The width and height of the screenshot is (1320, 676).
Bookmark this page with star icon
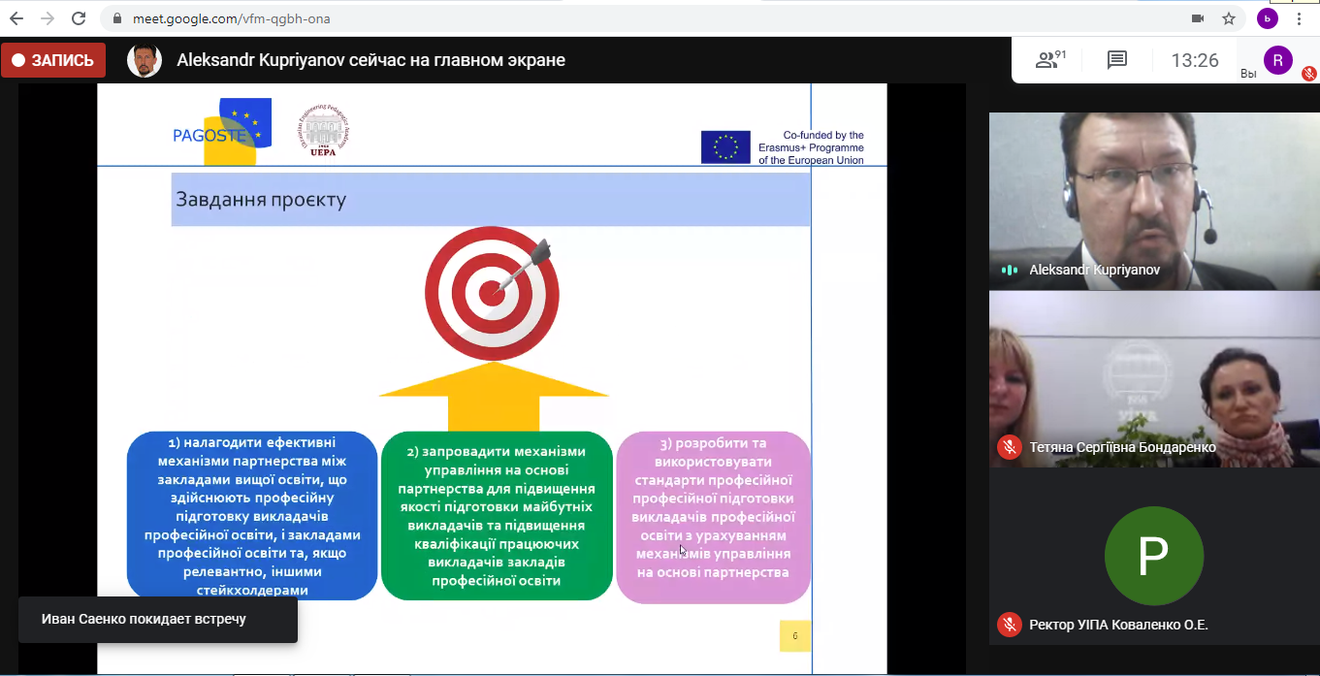click(x=1228, y=18)
